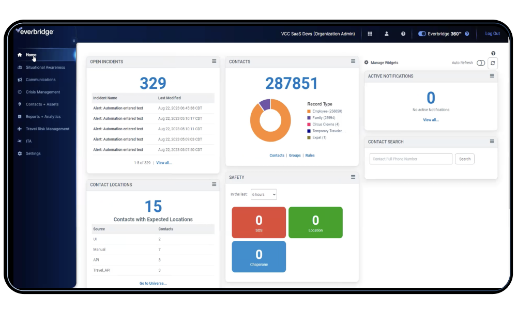The image size is (517, 310).
Task: Click the refresh icon next to Auto Refresh
Action: (493, 63)
